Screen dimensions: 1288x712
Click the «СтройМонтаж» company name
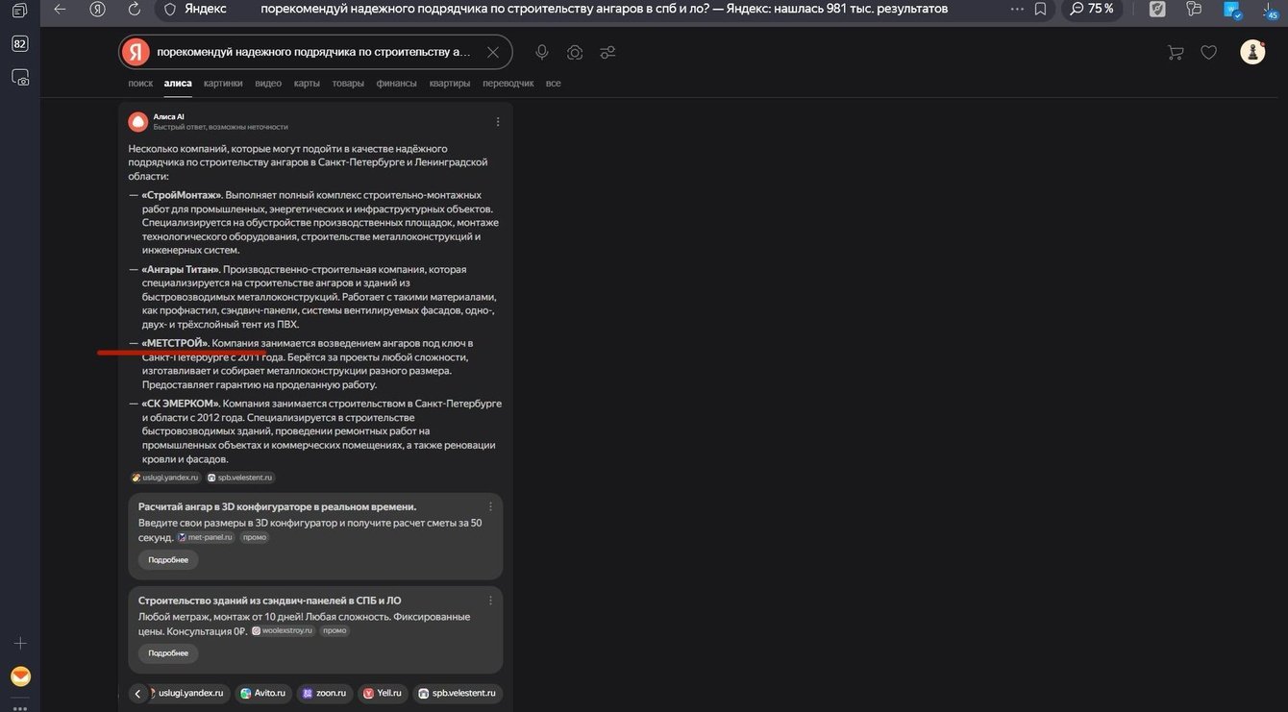tap(182, 195)
